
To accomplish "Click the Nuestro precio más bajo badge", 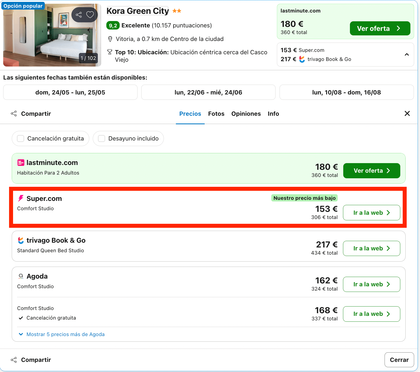I will point(305,198).
